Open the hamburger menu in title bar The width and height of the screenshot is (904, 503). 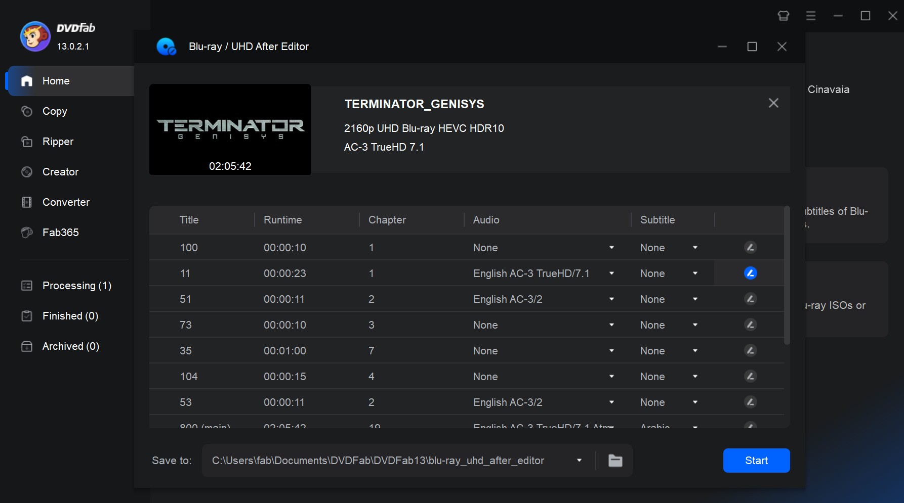[x=810, y=16]
